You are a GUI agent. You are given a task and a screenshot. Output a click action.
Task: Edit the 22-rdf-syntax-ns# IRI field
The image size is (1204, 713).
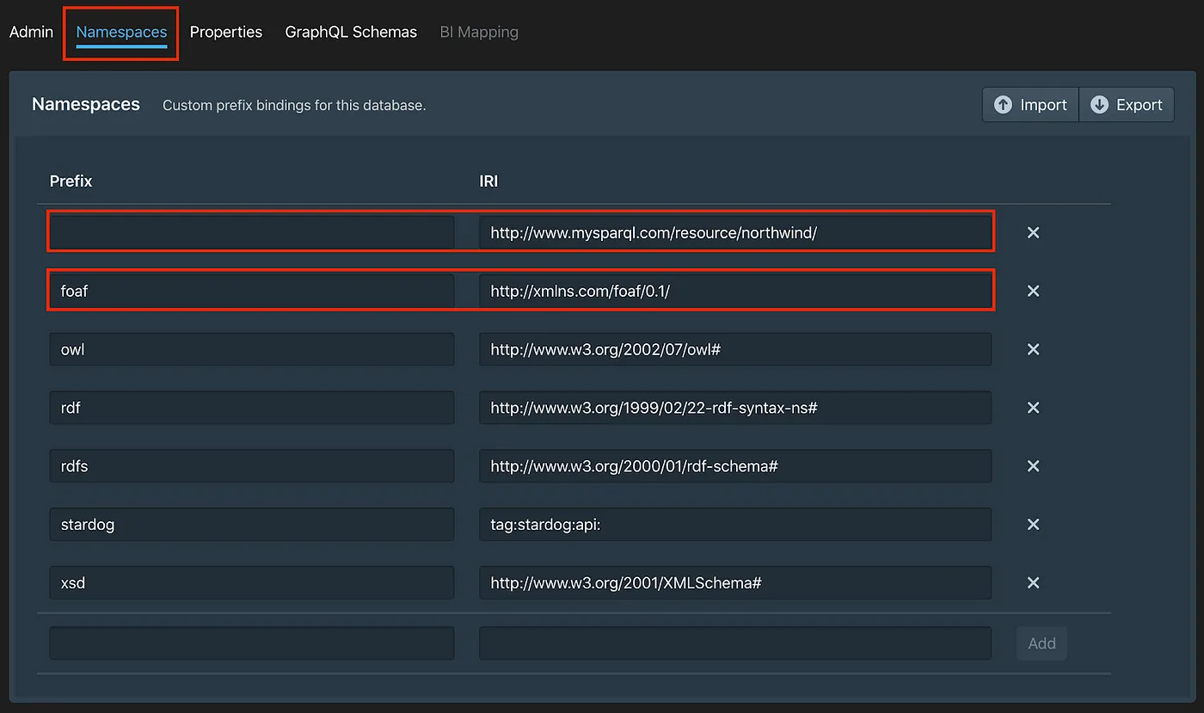pos(735,408)
